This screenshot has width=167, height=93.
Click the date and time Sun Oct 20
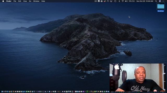point(145,1)
